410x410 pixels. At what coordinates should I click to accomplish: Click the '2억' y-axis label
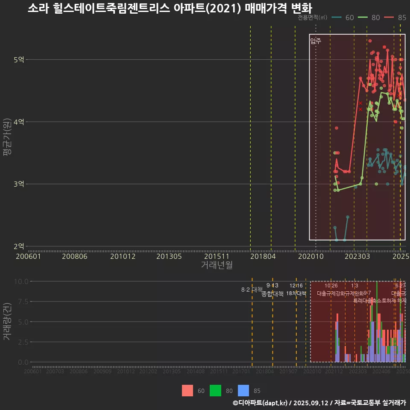(x=19, y=246)
